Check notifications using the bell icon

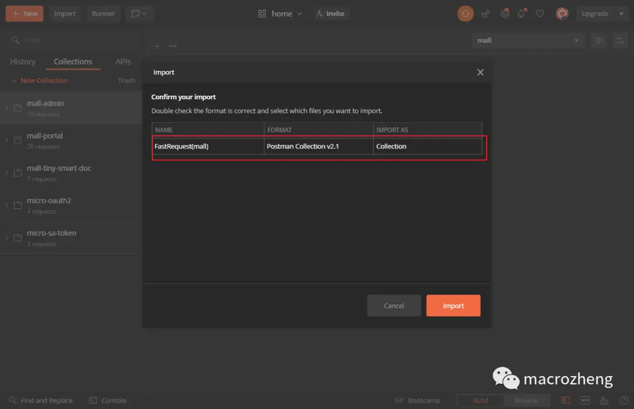click(x=521, y=13)
